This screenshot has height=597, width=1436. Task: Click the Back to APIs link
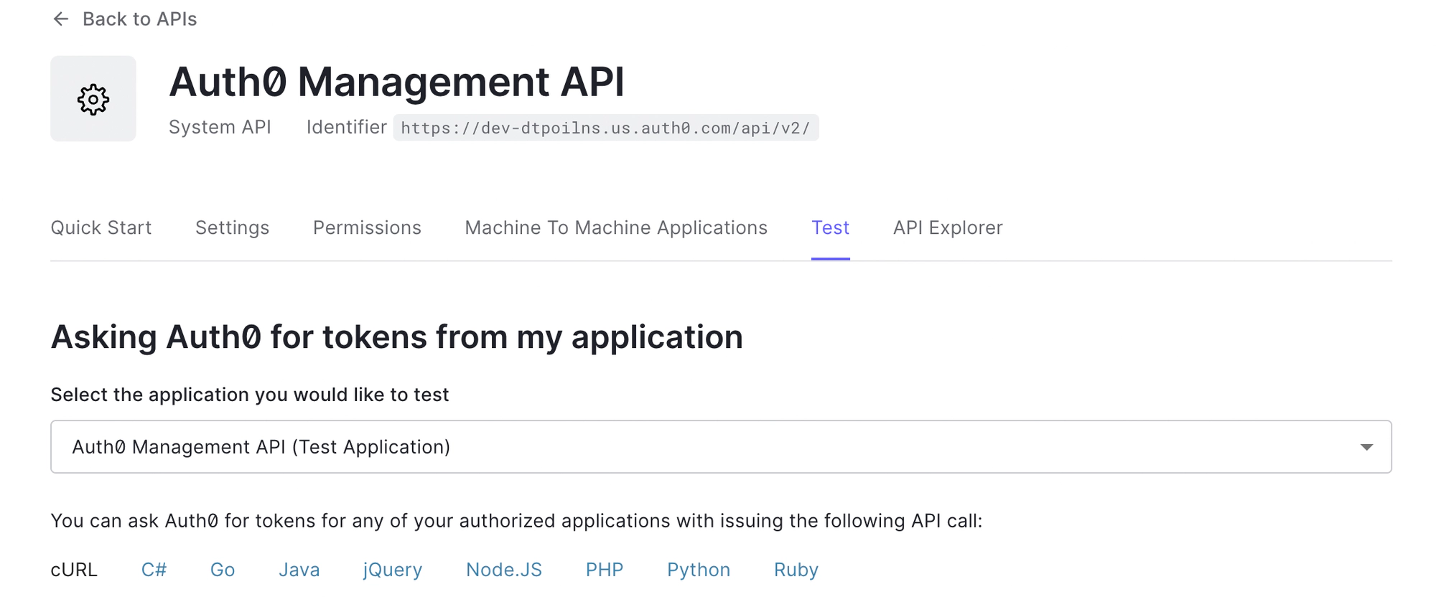(x=139, y=19)
